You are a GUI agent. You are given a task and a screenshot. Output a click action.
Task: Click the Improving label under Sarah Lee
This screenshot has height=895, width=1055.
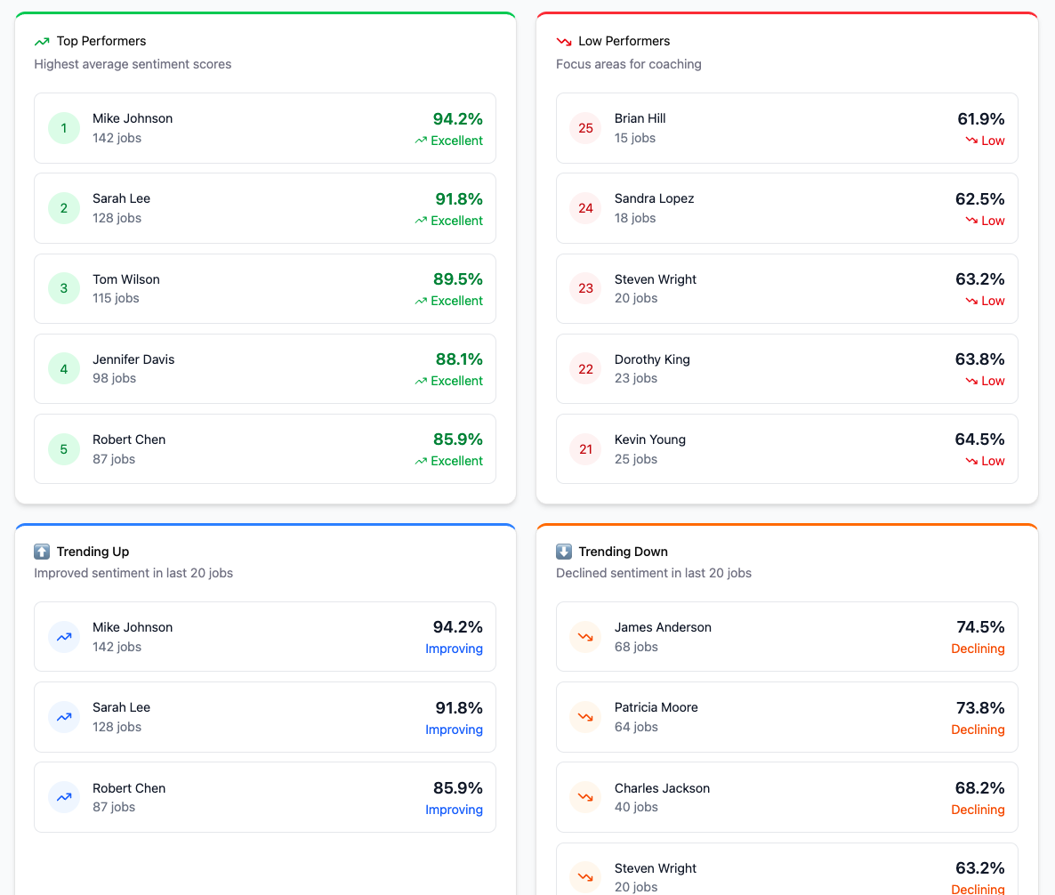click(x=454, y=730)
